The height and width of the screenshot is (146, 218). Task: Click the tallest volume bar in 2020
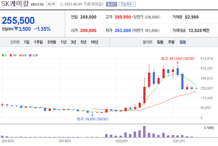click(x=144, y=132)
